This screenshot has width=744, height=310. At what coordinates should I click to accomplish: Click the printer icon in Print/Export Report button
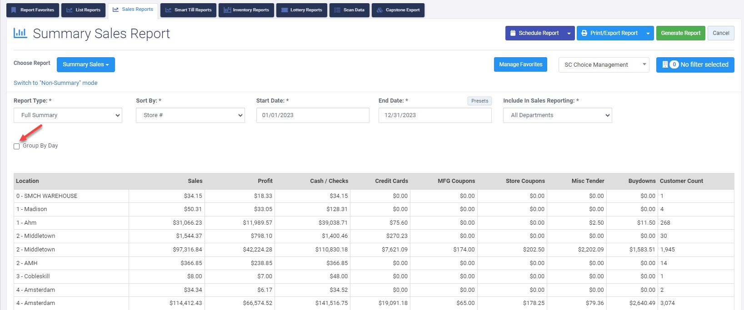click(x=584, y=33)
